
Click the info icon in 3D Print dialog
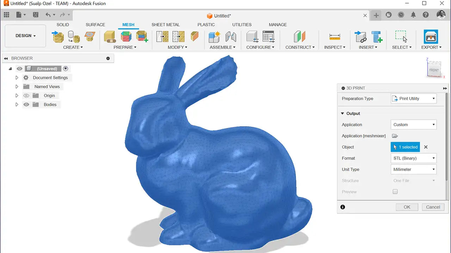pyautogui.click(x=342, y=207)
